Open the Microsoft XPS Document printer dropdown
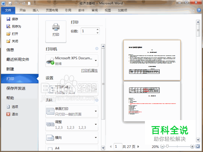This screenshot has width=203, height=152. click(x=72, y=61)
